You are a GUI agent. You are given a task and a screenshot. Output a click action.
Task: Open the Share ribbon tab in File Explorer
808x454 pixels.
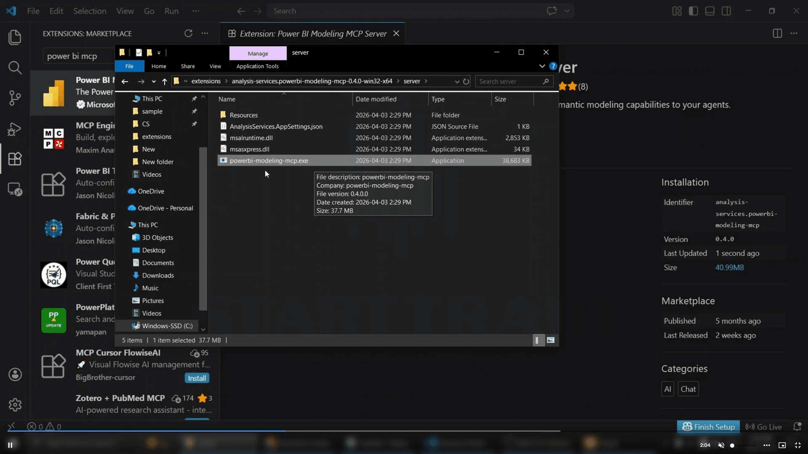(188, 66)
